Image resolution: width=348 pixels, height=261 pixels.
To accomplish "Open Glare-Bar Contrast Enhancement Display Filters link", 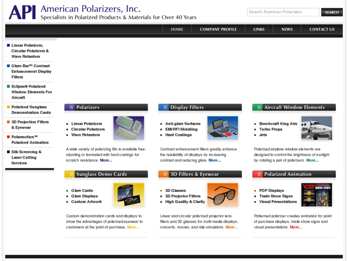I will pos(31,71).
